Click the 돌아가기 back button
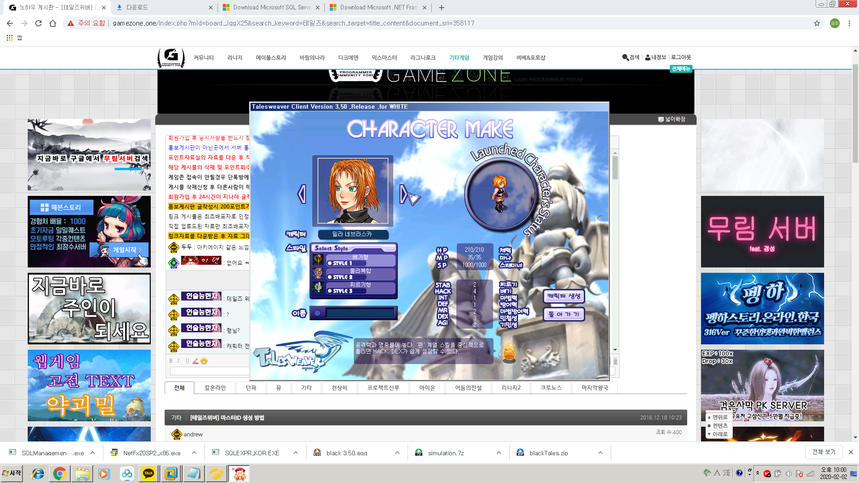 pyautogui.click(x=564, y=314)
